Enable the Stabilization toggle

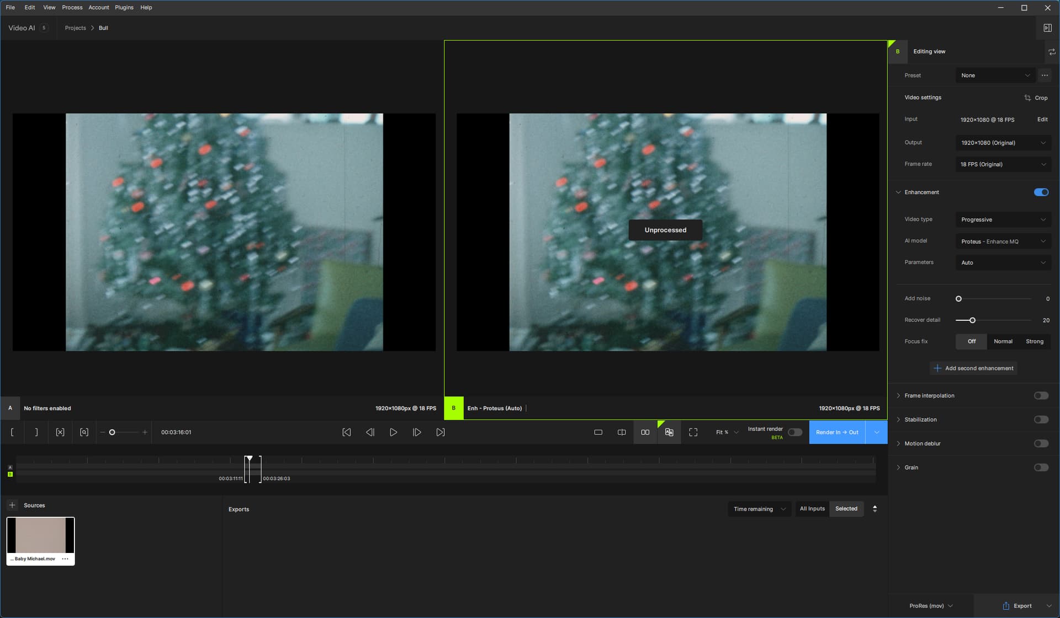coord(1041,420)
